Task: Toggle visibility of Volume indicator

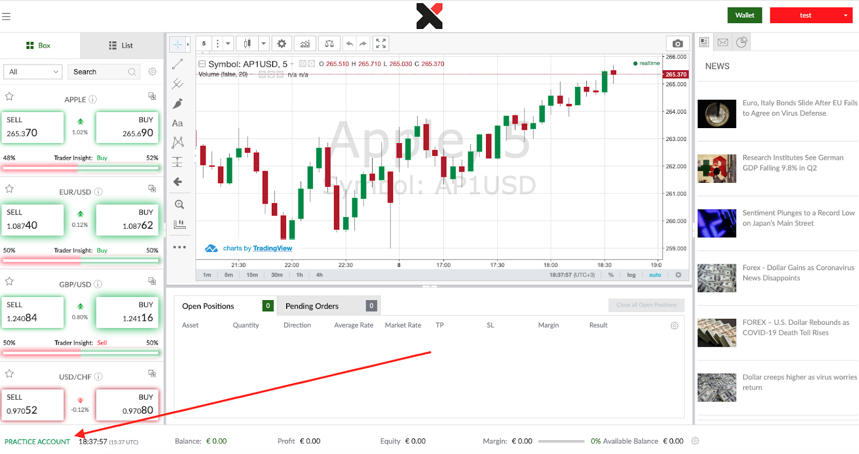Action: [263, 75]
